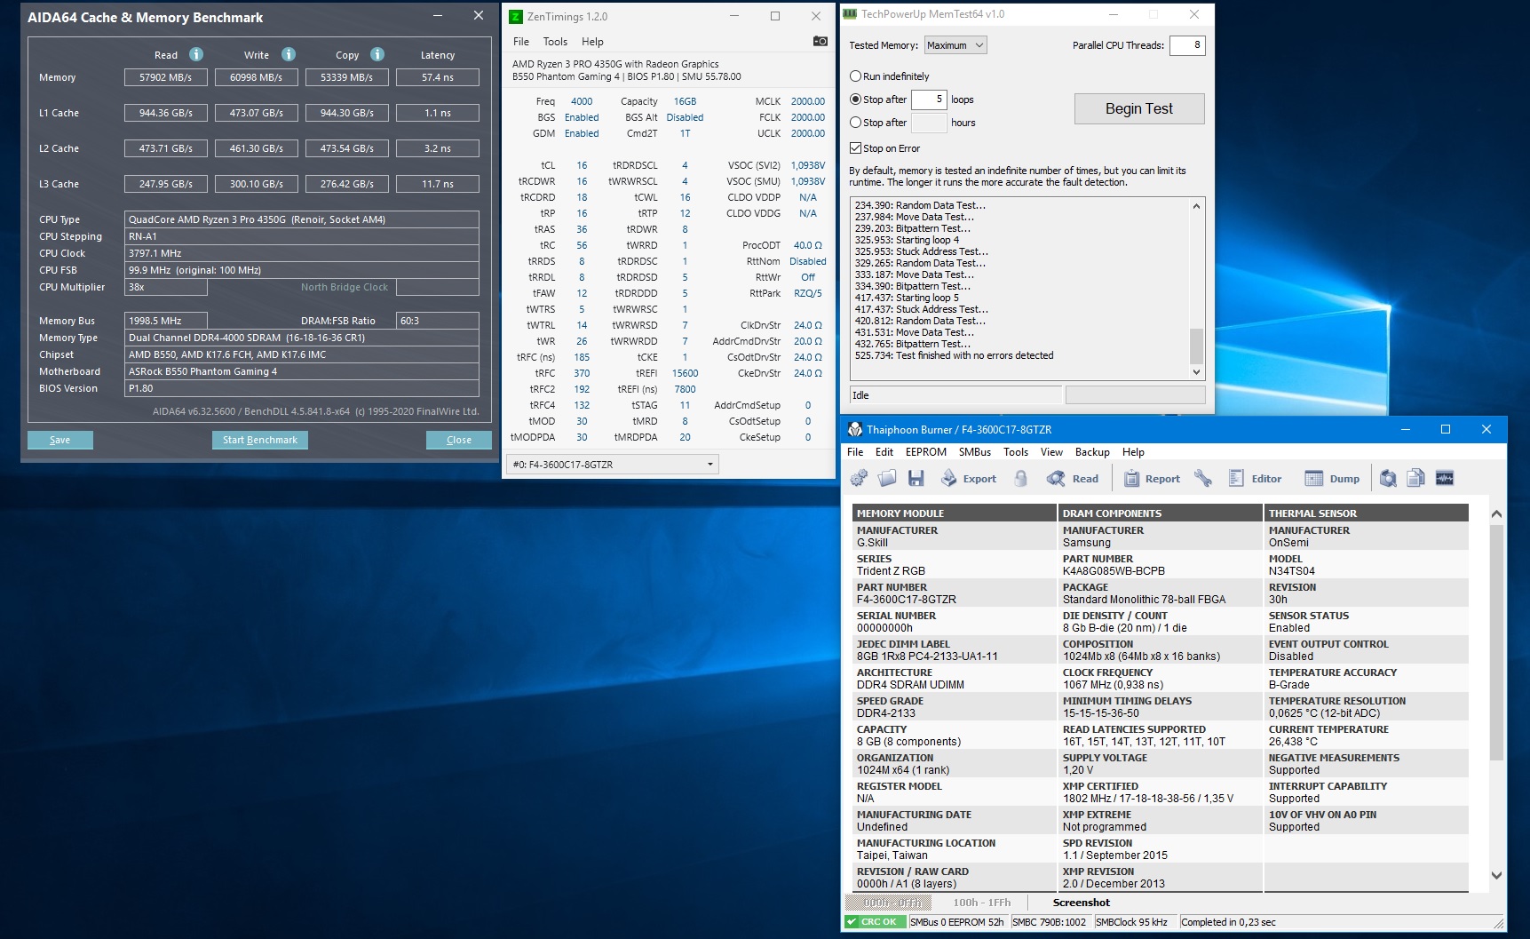
Task: Click the hours input field in MemTest64
Action: click(x=929, y=123)
